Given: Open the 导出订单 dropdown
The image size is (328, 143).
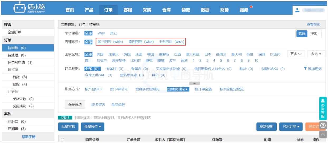Looking at the screenshot, I should click(291, 127).
